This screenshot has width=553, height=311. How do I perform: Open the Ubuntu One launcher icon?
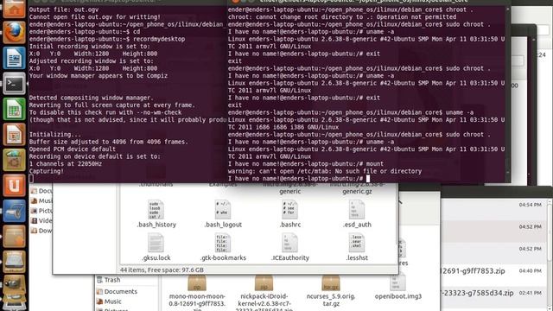(x=14, y=185)
